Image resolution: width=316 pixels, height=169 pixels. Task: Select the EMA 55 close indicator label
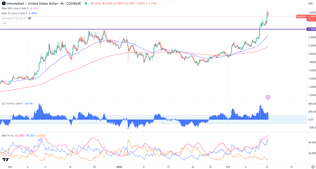[15, 13]
